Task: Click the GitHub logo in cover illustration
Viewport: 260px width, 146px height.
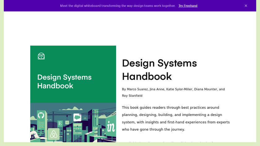Action: coord(41,115)
